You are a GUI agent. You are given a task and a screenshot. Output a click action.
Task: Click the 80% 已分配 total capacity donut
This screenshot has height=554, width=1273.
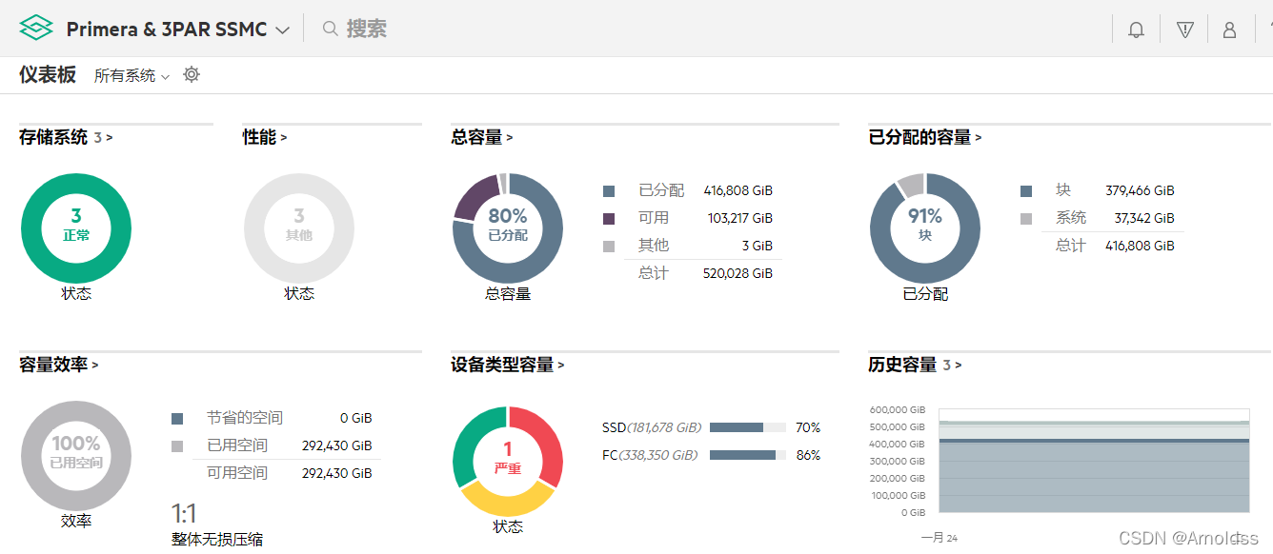pos(508,228)
